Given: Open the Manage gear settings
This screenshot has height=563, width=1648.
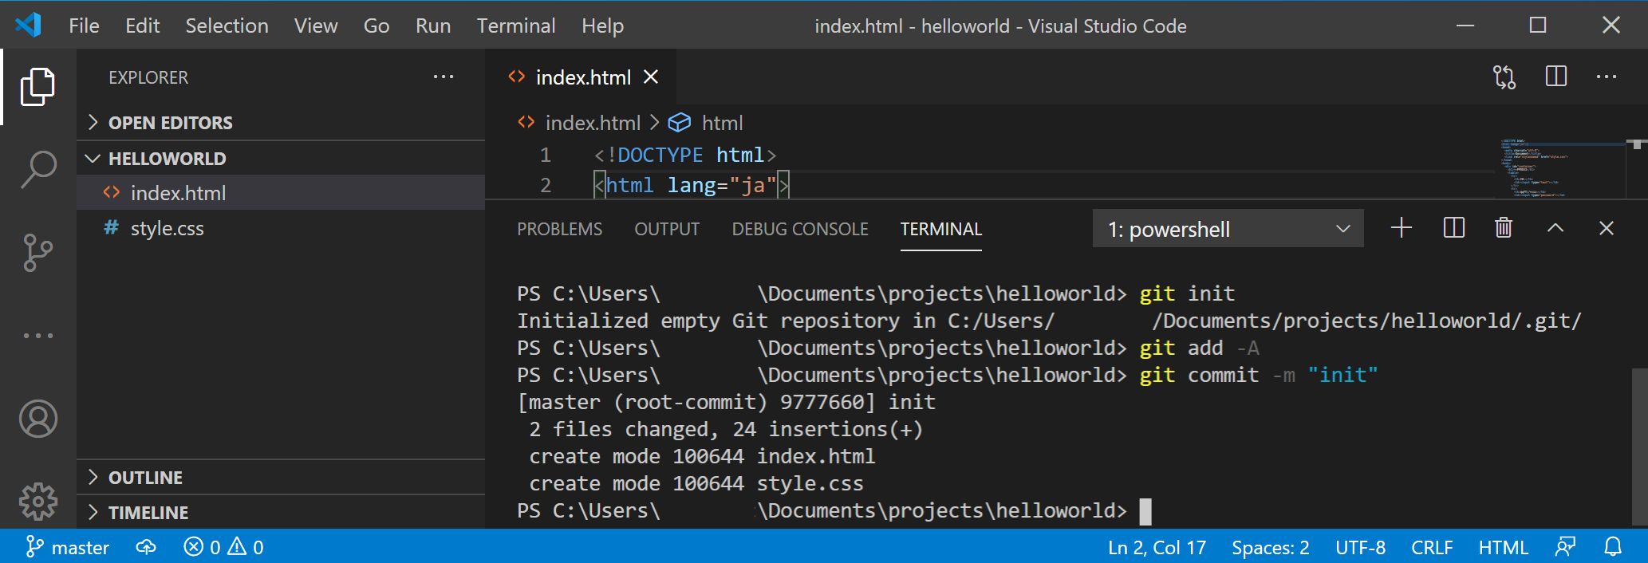Looking at the screenshot, I should coord(37,502).
